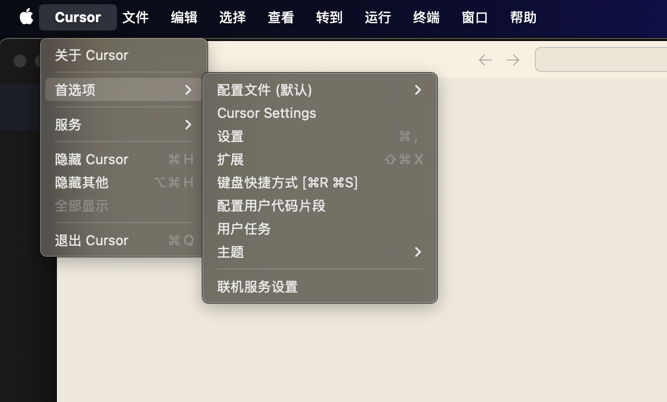Open Cursor Settings
The width and height of the screenshot is (667, 402).
click(x=320, y=113)
